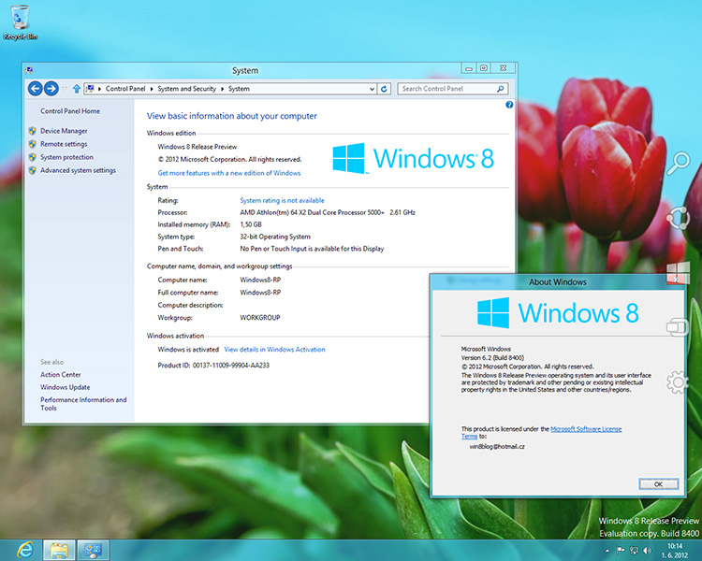The height and width of the screenshot is (561, 702).
Task: Go up one level with Up arrow
Action: point(77,89)
